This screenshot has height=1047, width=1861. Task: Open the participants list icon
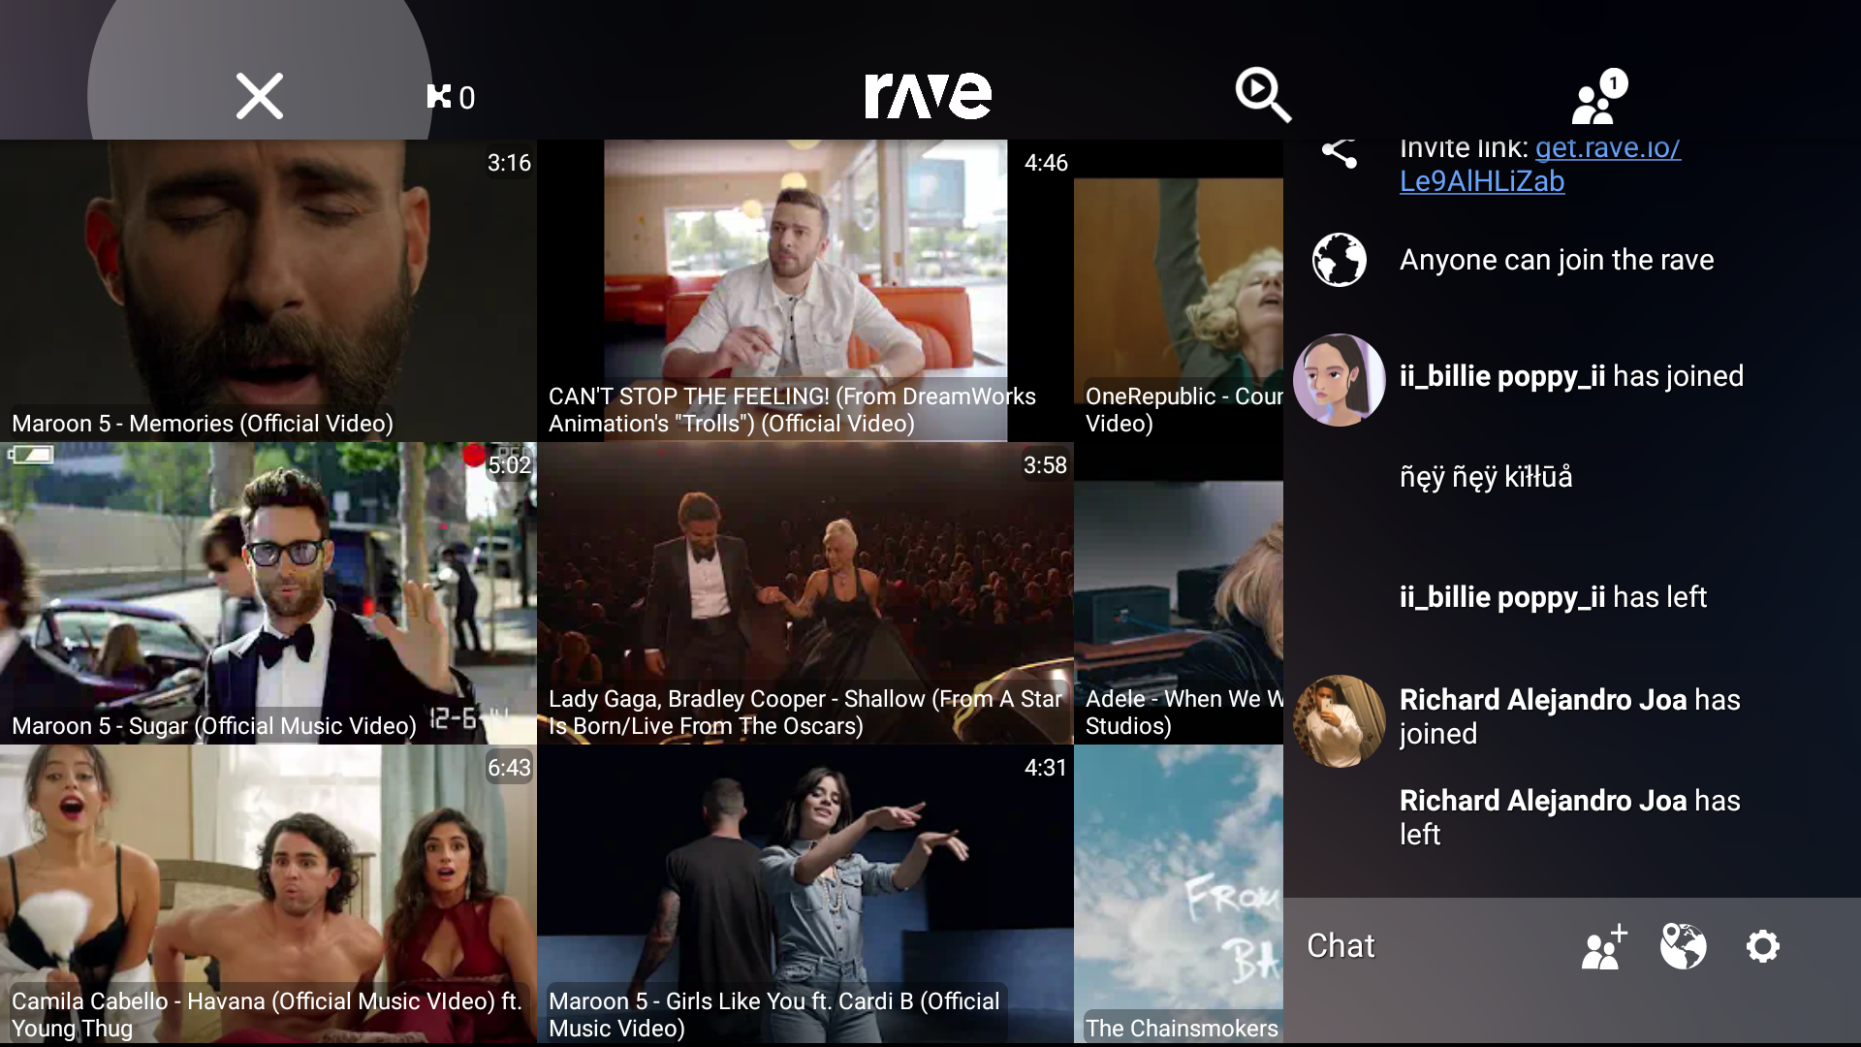(1599, 96)
